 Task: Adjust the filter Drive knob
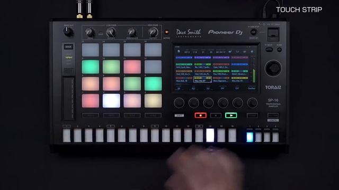90,32
